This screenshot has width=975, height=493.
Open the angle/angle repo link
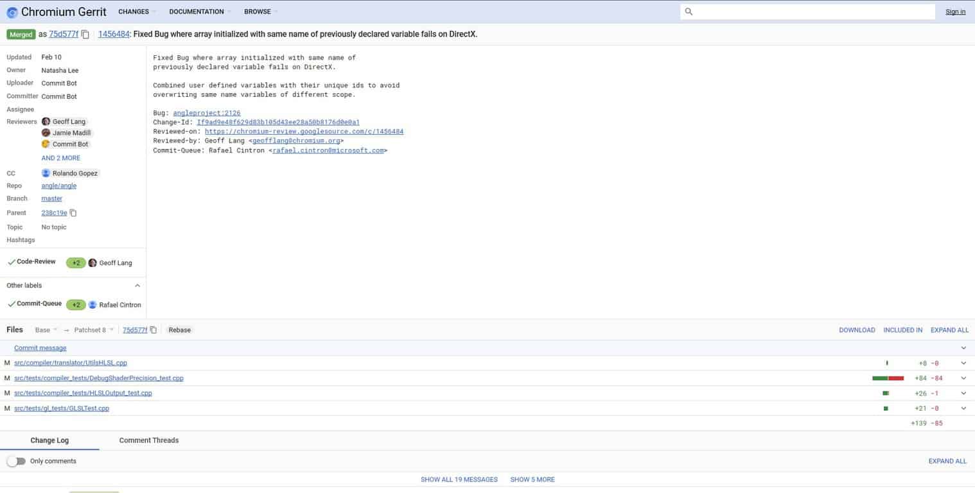59,186
